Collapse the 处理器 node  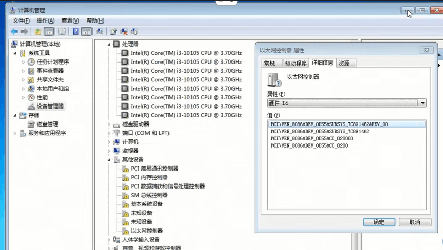[x=109, y=45]
